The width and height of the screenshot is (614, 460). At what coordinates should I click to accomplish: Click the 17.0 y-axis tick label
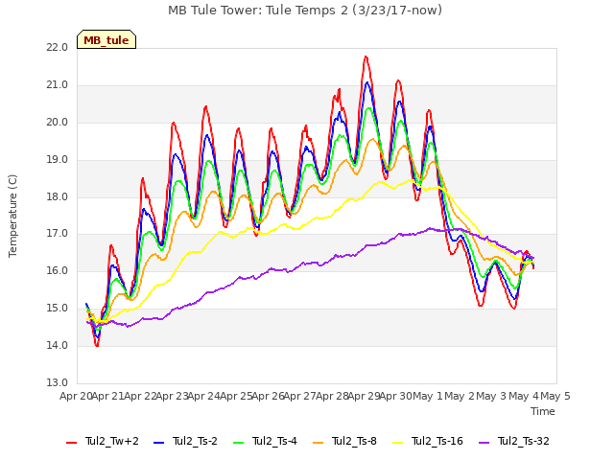57,234
